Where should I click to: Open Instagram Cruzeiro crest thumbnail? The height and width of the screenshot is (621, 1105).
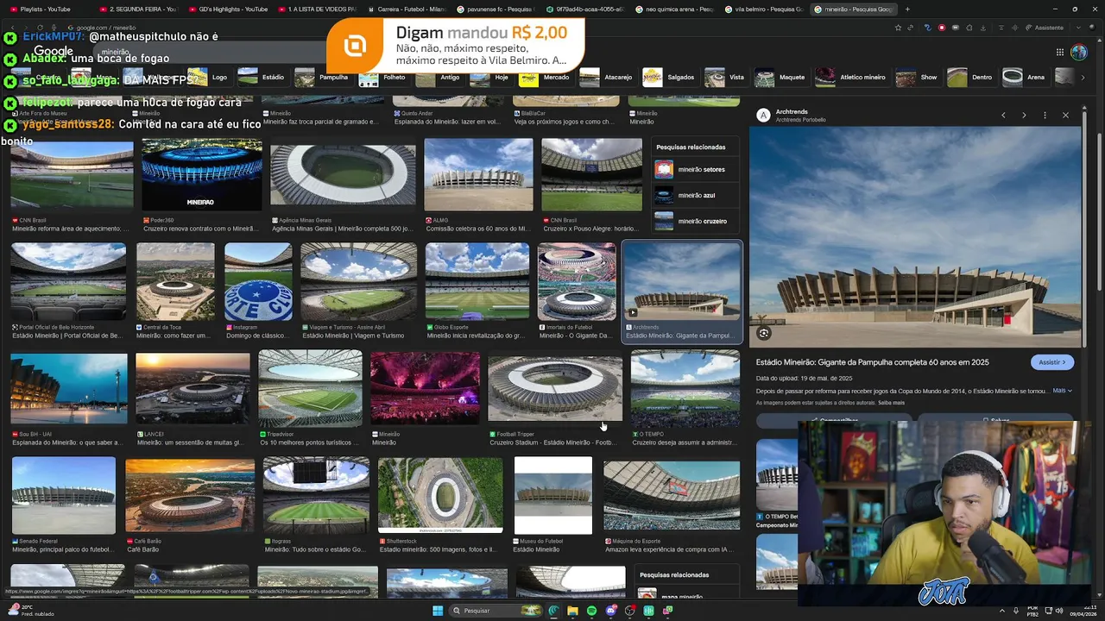pyautogui.click(x=258, y=282)
